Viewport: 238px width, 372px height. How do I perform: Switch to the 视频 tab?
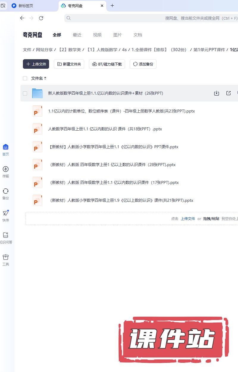point(97,35)
